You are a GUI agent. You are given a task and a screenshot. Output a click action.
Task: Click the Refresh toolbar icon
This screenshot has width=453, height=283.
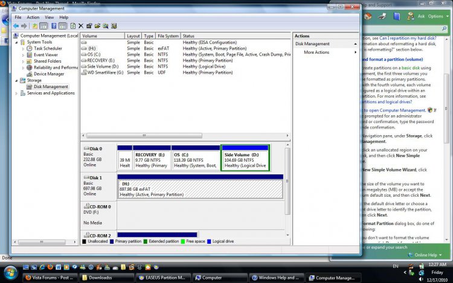point(73,26)
